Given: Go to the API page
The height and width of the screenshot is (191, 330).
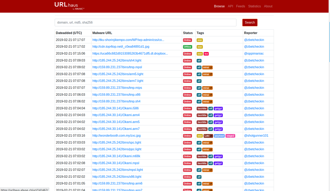Looking at the screenshot, I should (230, 6).
